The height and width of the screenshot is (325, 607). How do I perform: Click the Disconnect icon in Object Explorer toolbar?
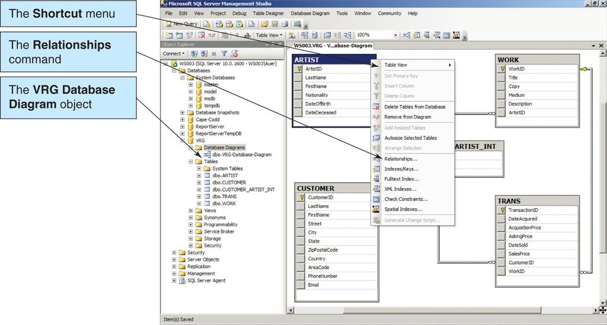204,54
